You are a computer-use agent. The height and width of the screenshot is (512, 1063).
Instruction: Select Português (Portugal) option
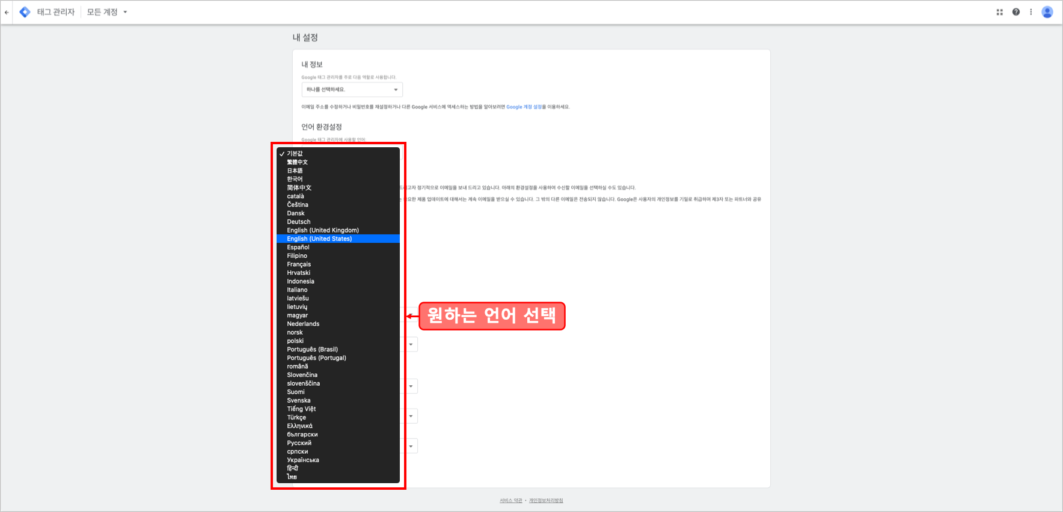tap(338, 358)
